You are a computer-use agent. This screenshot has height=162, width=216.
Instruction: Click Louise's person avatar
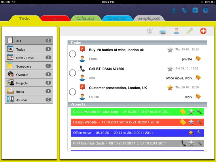pos(82,97)
